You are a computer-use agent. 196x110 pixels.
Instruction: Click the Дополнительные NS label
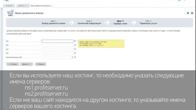coord(14,57)
